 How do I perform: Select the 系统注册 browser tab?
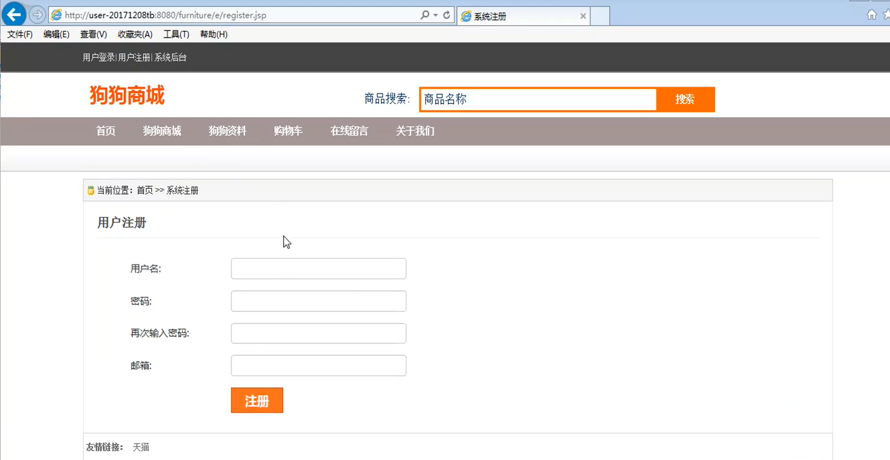(x=523, y=16)
